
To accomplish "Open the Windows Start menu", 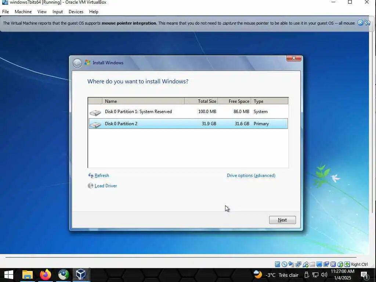I will point(9,275).
